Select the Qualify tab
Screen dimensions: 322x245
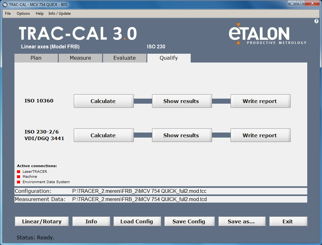point(169,58)
